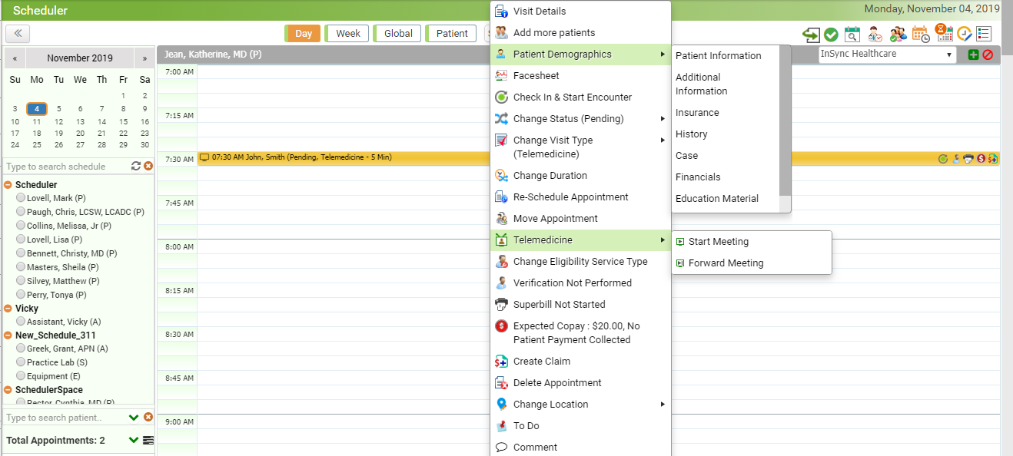Click the schedule search input field
This screenshot has height=456, width=1013.
pos(67,167)
